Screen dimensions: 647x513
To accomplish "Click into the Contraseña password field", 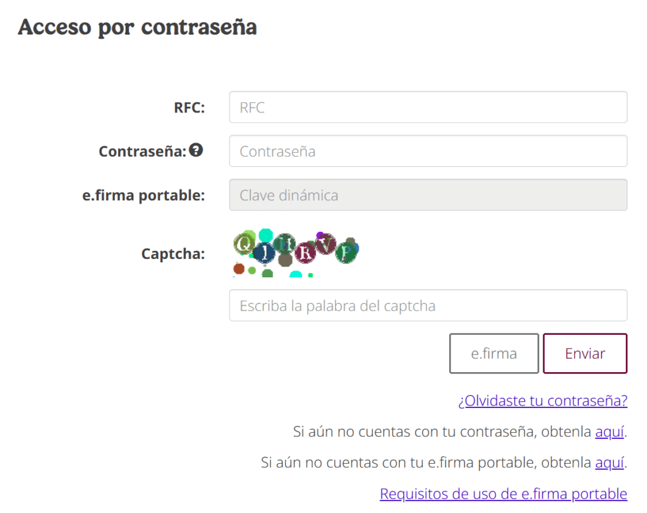I will [x=428, y=152].
